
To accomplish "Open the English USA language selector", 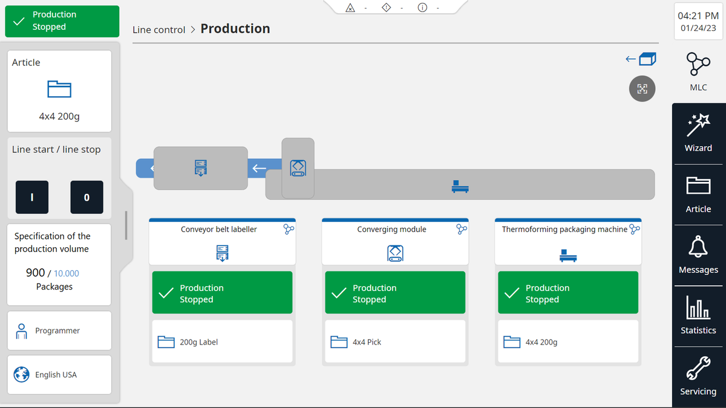I will [59, 375].
